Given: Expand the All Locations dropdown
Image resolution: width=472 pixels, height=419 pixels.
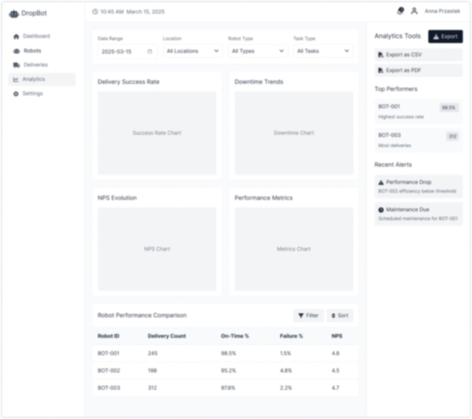Looking at the screenshot, I should [193, 51].
